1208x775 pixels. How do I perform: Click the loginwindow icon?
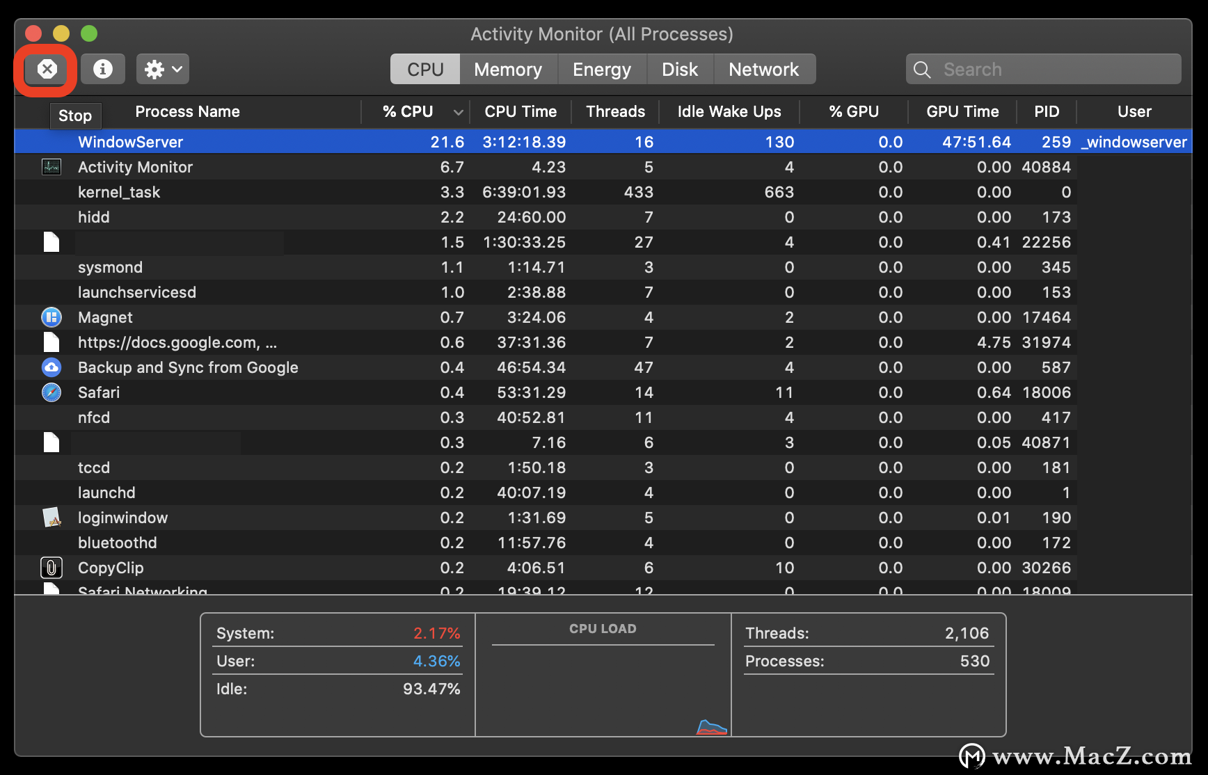(51, 518)
